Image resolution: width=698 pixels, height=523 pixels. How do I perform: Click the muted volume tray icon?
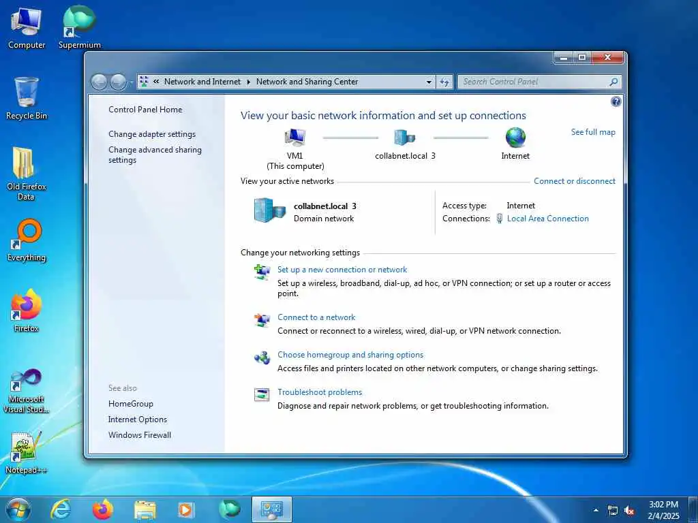(x=629, y=511)
